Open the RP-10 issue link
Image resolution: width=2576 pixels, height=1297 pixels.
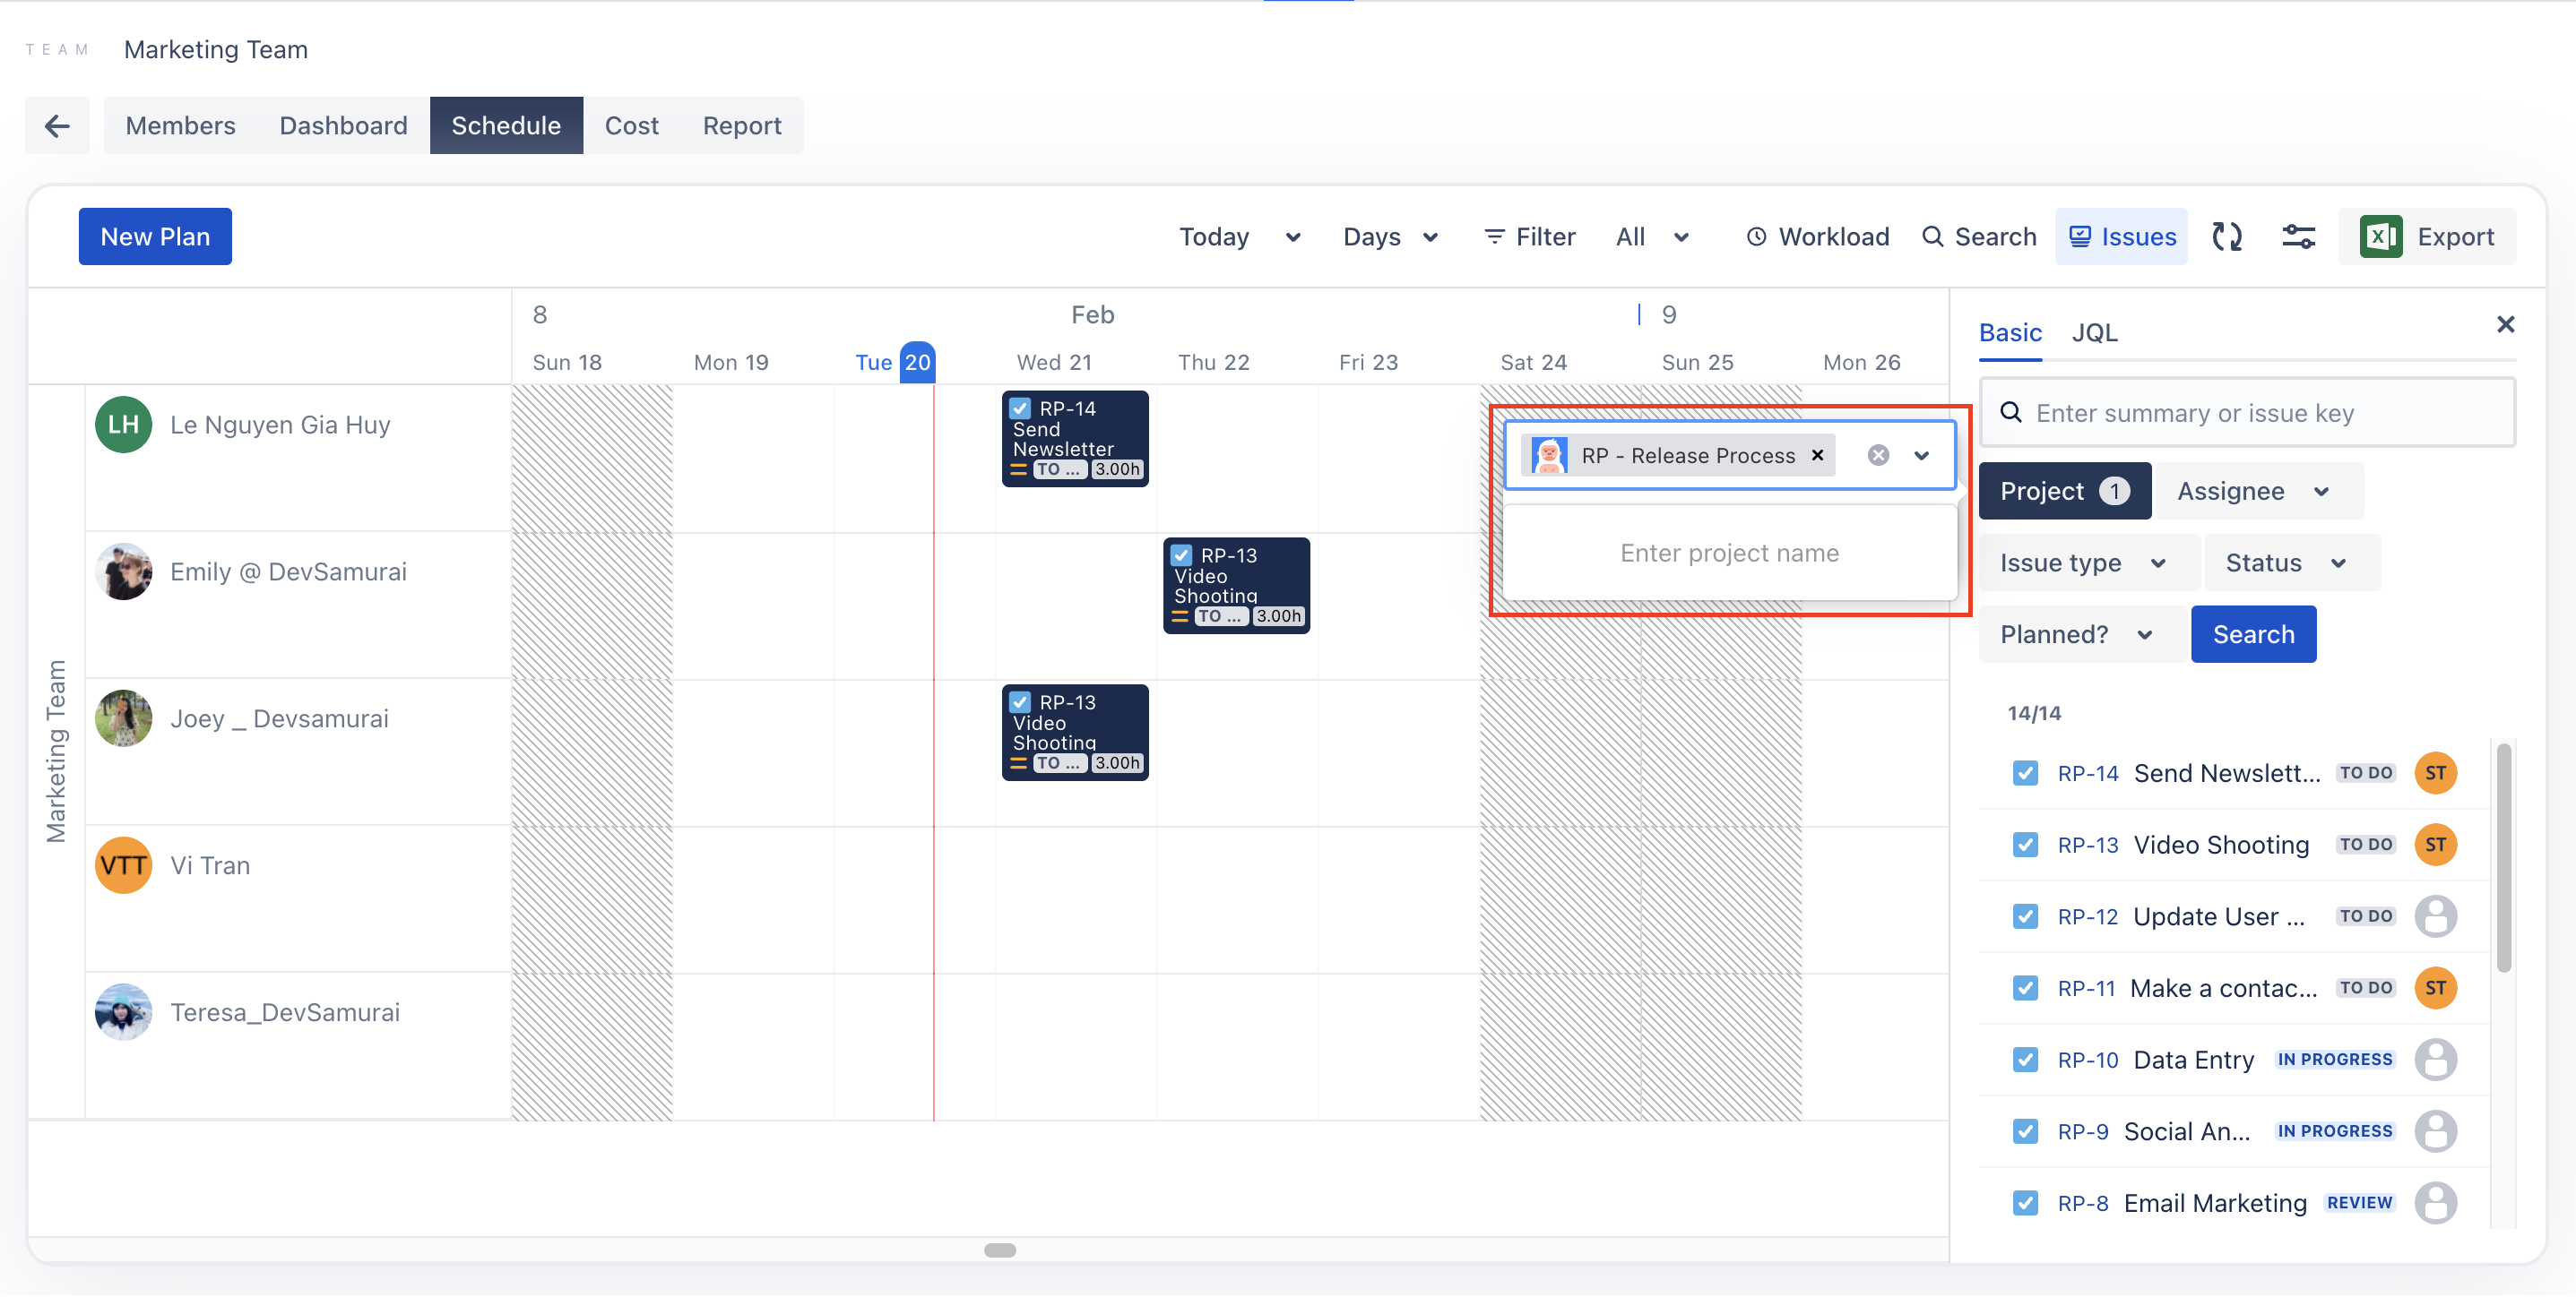pyautogui.click(x=2087, y=1061)
